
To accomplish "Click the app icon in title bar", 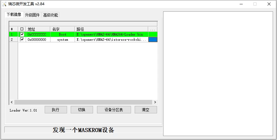I will pyautogui.click(x=4, y=4).
